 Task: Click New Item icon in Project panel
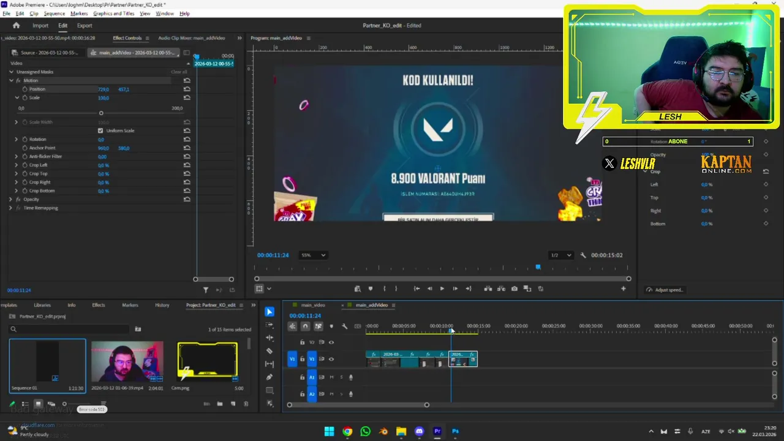pyautogui.click(x=233, y=404)
